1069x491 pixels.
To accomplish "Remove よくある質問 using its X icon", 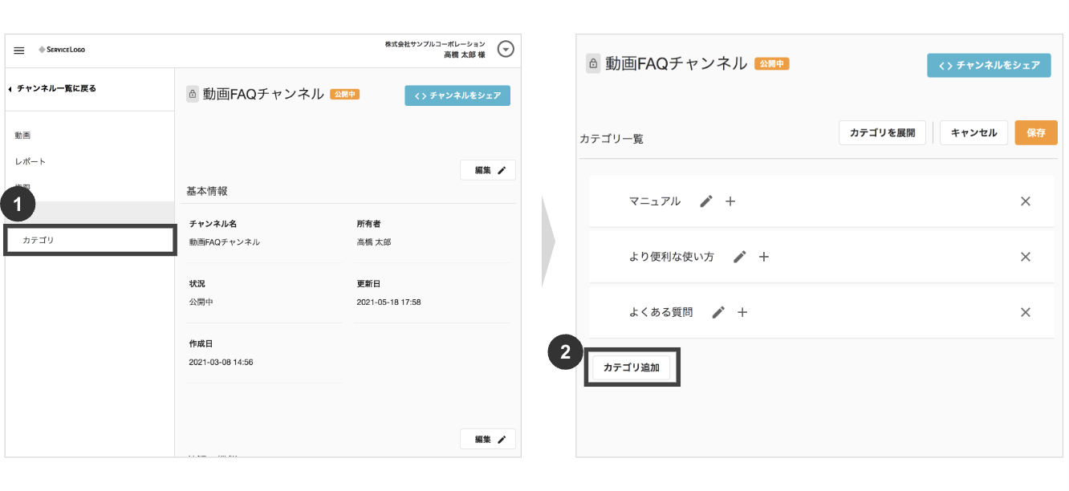I will [1026, 312].
